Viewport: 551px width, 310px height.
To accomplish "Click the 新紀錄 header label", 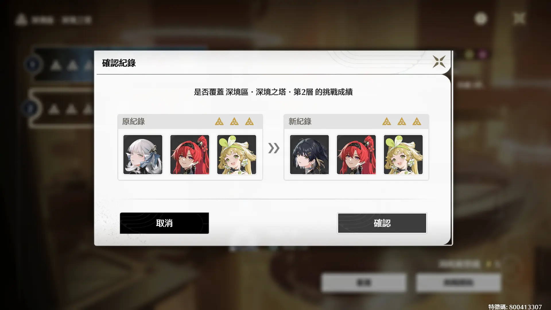I will (x=300, y=121).
